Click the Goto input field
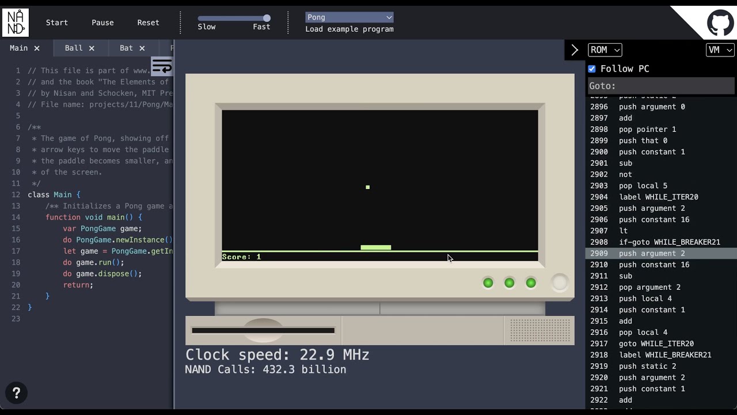737x415 pixels. (x=661, y=86)
